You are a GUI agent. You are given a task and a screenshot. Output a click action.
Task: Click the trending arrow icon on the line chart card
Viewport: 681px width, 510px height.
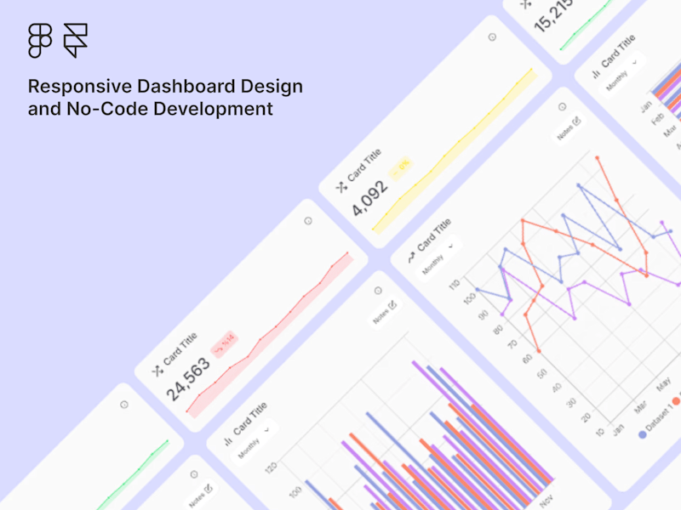point(412,258)
